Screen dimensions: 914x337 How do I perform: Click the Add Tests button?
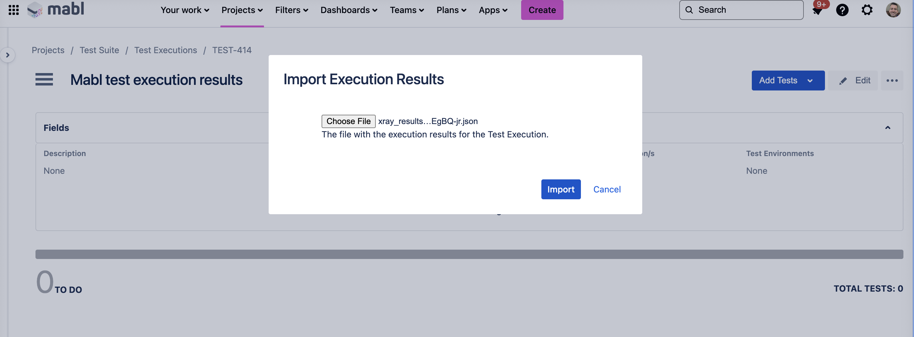[x=788, y=81]
